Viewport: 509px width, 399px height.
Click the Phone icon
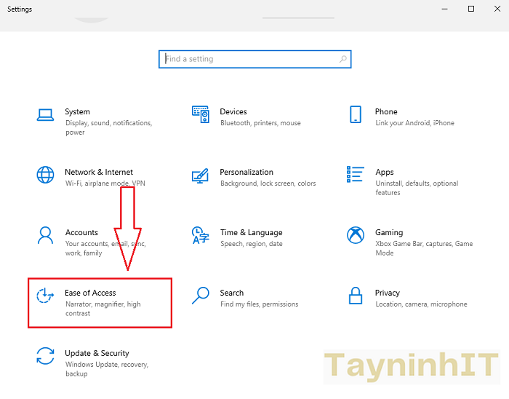[x=356, y=114]
